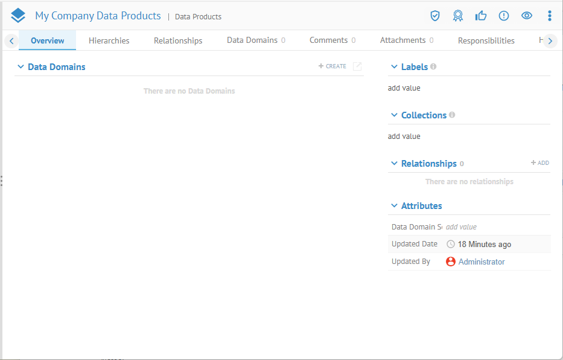Collapse the Attributes section
Viewport: 563px width, 360px height.
(395, 206)
